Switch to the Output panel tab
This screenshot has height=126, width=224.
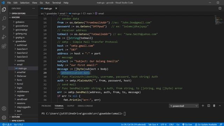coord(71,106)
